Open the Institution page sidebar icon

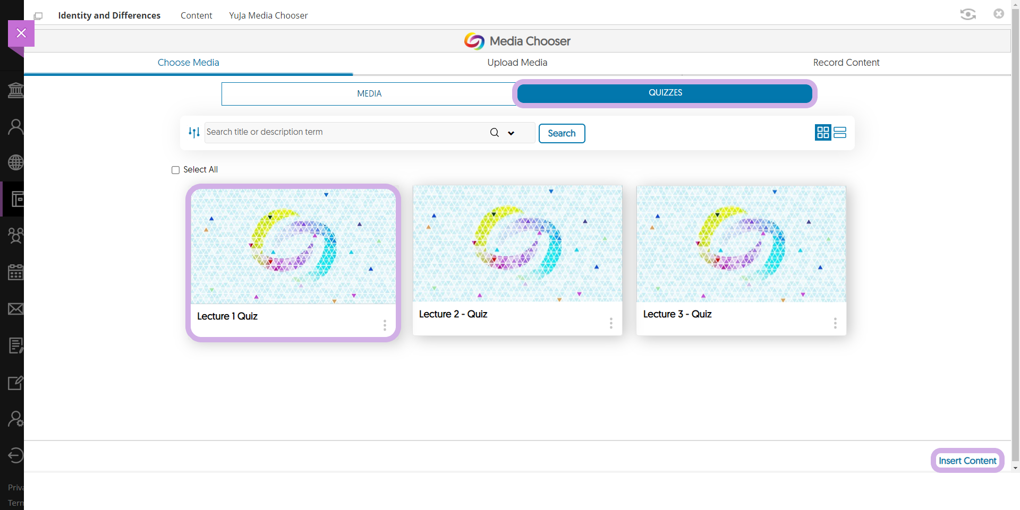click(15, 90)
